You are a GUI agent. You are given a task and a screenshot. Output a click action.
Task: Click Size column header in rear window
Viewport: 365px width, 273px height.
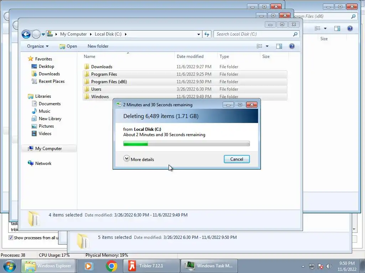pos(324,39)
